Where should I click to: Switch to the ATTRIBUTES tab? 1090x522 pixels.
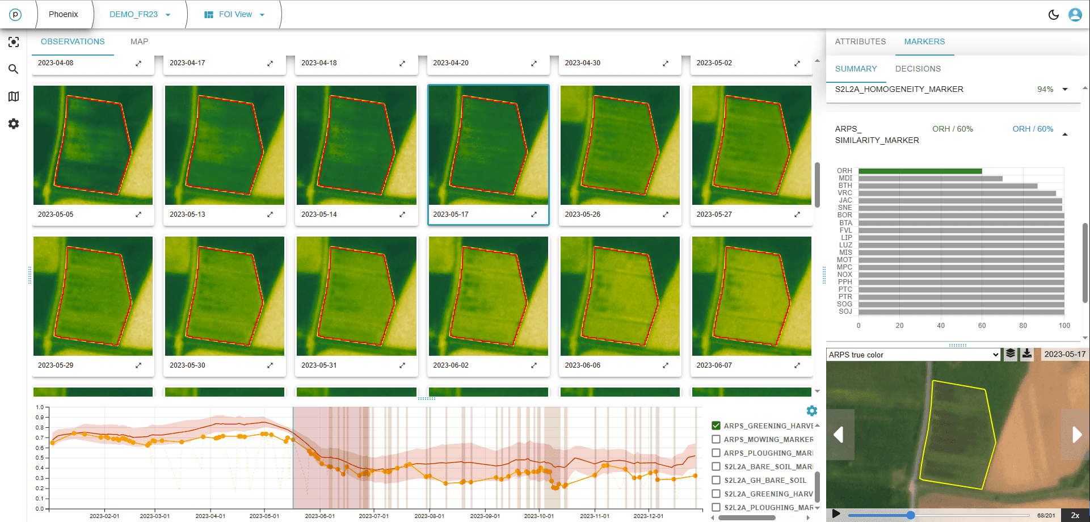(860, 41)
